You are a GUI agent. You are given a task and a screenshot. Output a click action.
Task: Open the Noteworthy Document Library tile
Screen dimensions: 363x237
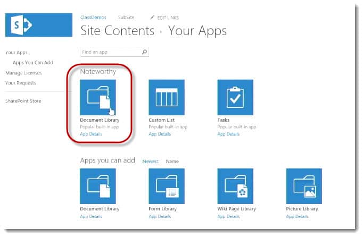pyautogui.click(x=98, y=97)
